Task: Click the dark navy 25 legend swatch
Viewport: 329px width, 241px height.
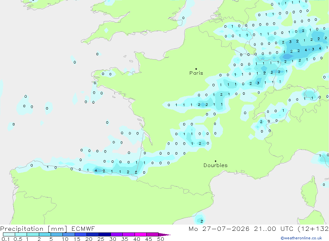Action: pos(105,234)
